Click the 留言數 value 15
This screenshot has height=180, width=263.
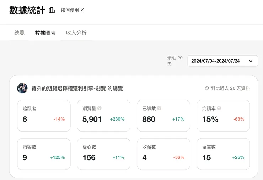click(x=206, y=157)
